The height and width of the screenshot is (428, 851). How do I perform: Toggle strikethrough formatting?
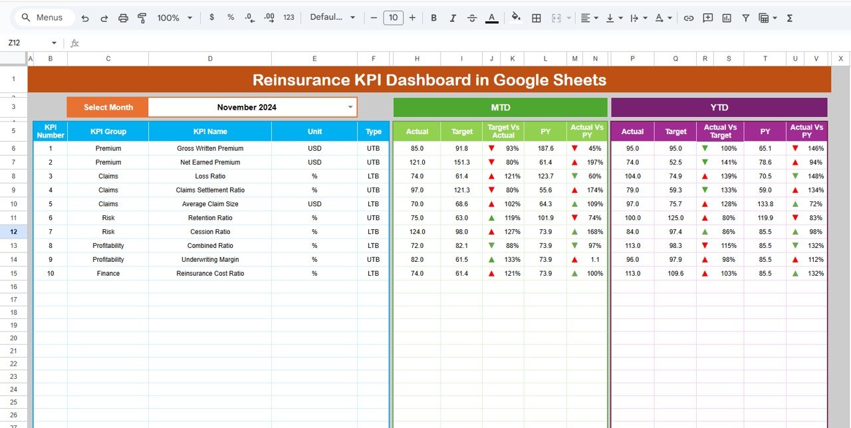(x=472, y=18)
